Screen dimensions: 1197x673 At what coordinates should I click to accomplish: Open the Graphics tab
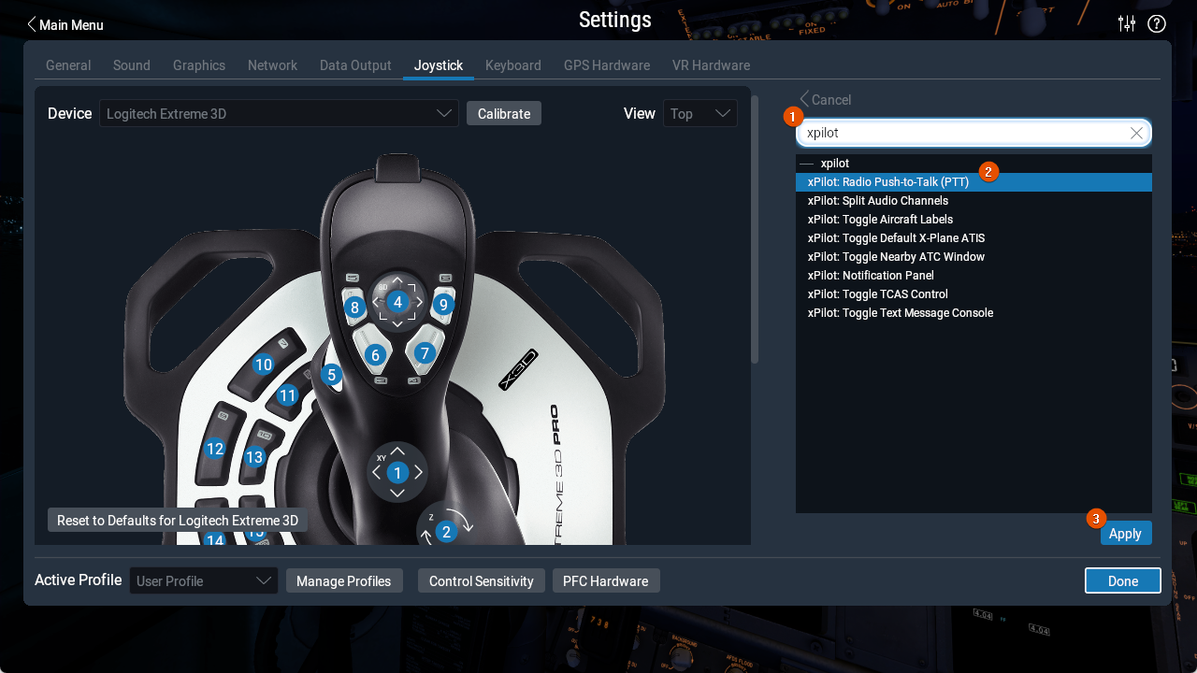point(198,65)
